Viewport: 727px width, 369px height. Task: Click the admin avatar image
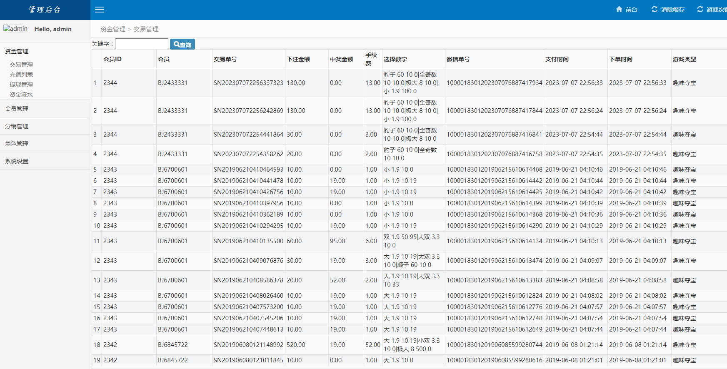[15, 29]
